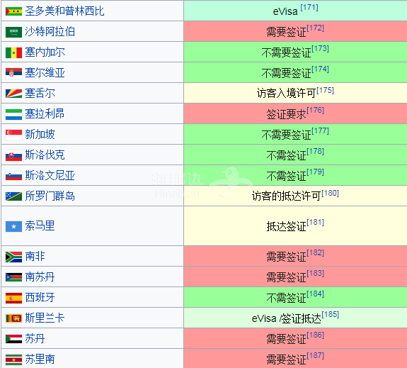
Task: Open citation reference [181] for 抵达签证
Action: tap(316, 223)
